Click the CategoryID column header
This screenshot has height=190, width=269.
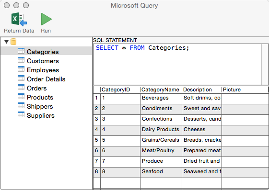(120, 89)
